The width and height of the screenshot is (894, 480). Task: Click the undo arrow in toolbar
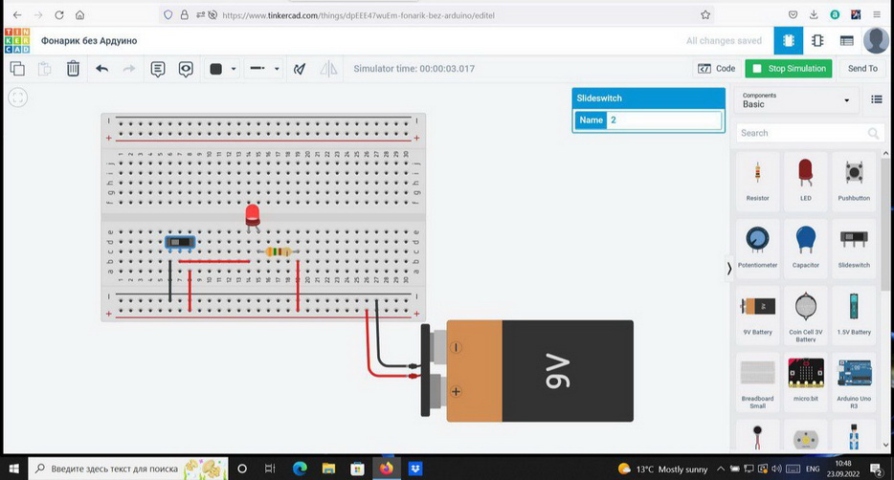click(101, 69)
